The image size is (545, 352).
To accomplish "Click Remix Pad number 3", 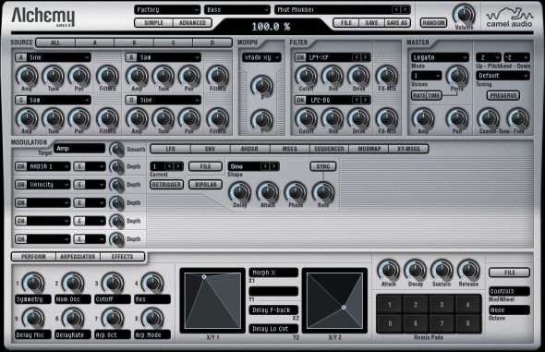I will pyautogui.click(x=442, y=305).
